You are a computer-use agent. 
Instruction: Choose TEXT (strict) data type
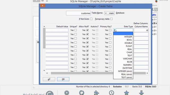[x=123, y=77]
